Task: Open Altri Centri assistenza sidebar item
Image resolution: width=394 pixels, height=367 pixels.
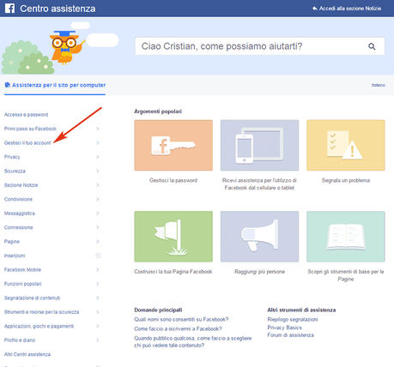Action: [x=27, y=354]
